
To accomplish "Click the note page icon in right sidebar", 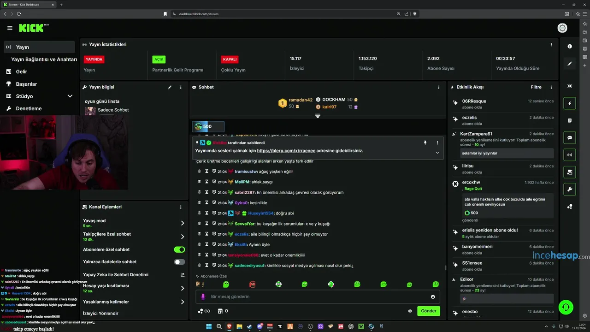I will 570,120.
